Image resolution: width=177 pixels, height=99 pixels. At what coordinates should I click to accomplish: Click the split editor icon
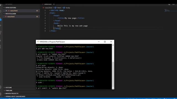pyautogui.click(x=173, y=4)
